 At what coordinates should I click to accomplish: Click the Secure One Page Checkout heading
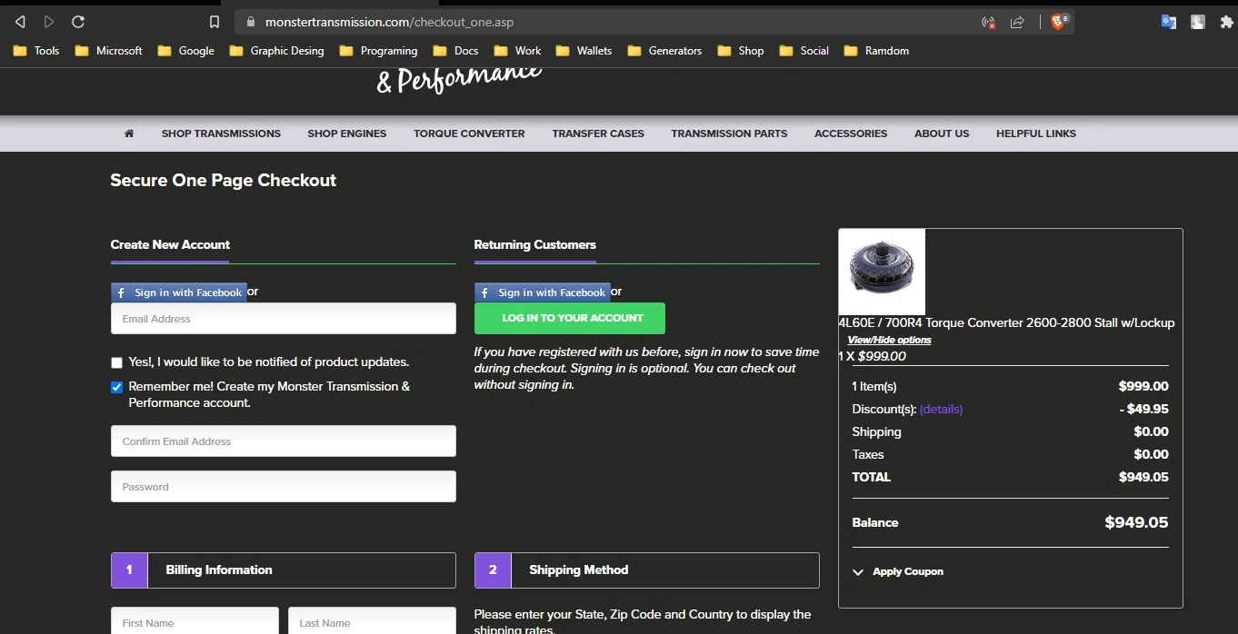click(x=224, y=181)
